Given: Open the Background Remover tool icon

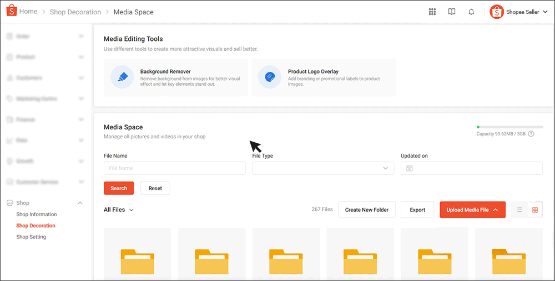Looking at the screenshot, I should (x=122, y=77).
